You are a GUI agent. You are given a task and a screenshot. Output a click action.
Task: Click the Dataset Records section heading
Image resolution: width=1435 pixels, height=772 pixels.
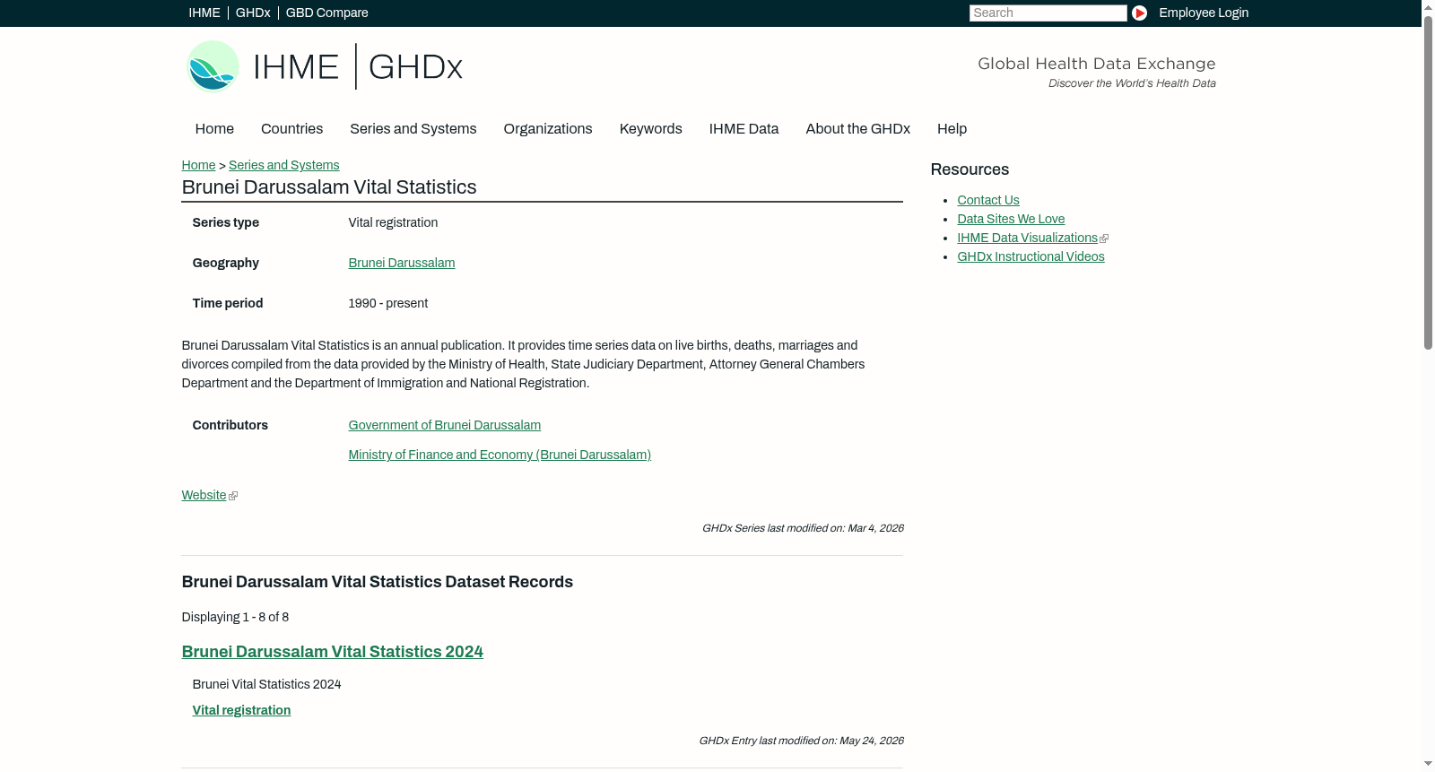[377, 582]
